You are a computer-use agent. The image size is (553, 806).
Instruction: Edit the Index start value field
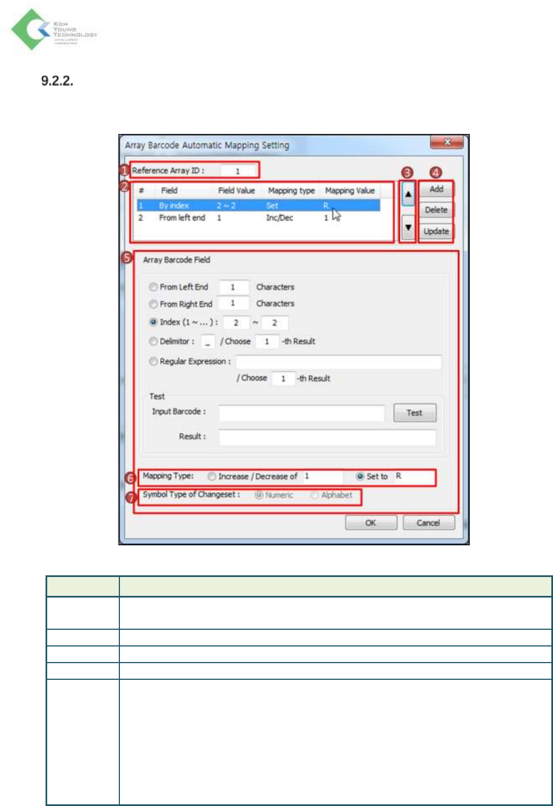coord(237,323)
